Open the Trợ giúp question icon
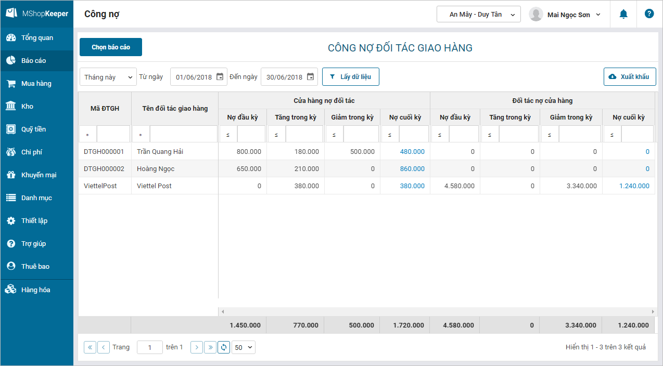 click(11, 244)
